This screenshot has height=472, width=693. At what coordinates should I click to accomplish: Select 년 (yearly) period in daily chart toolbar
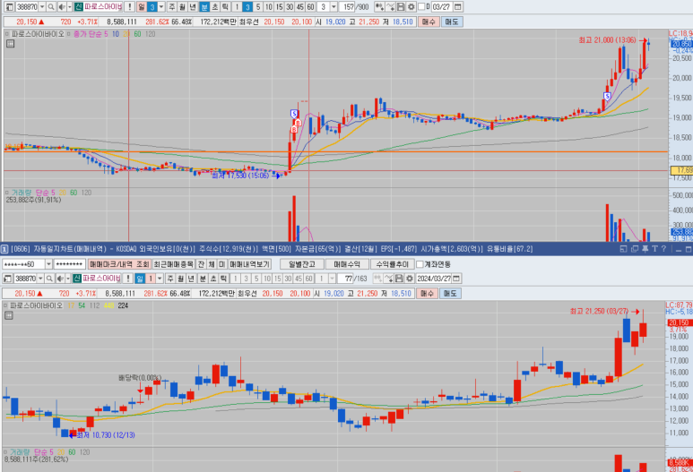(191, 279)
